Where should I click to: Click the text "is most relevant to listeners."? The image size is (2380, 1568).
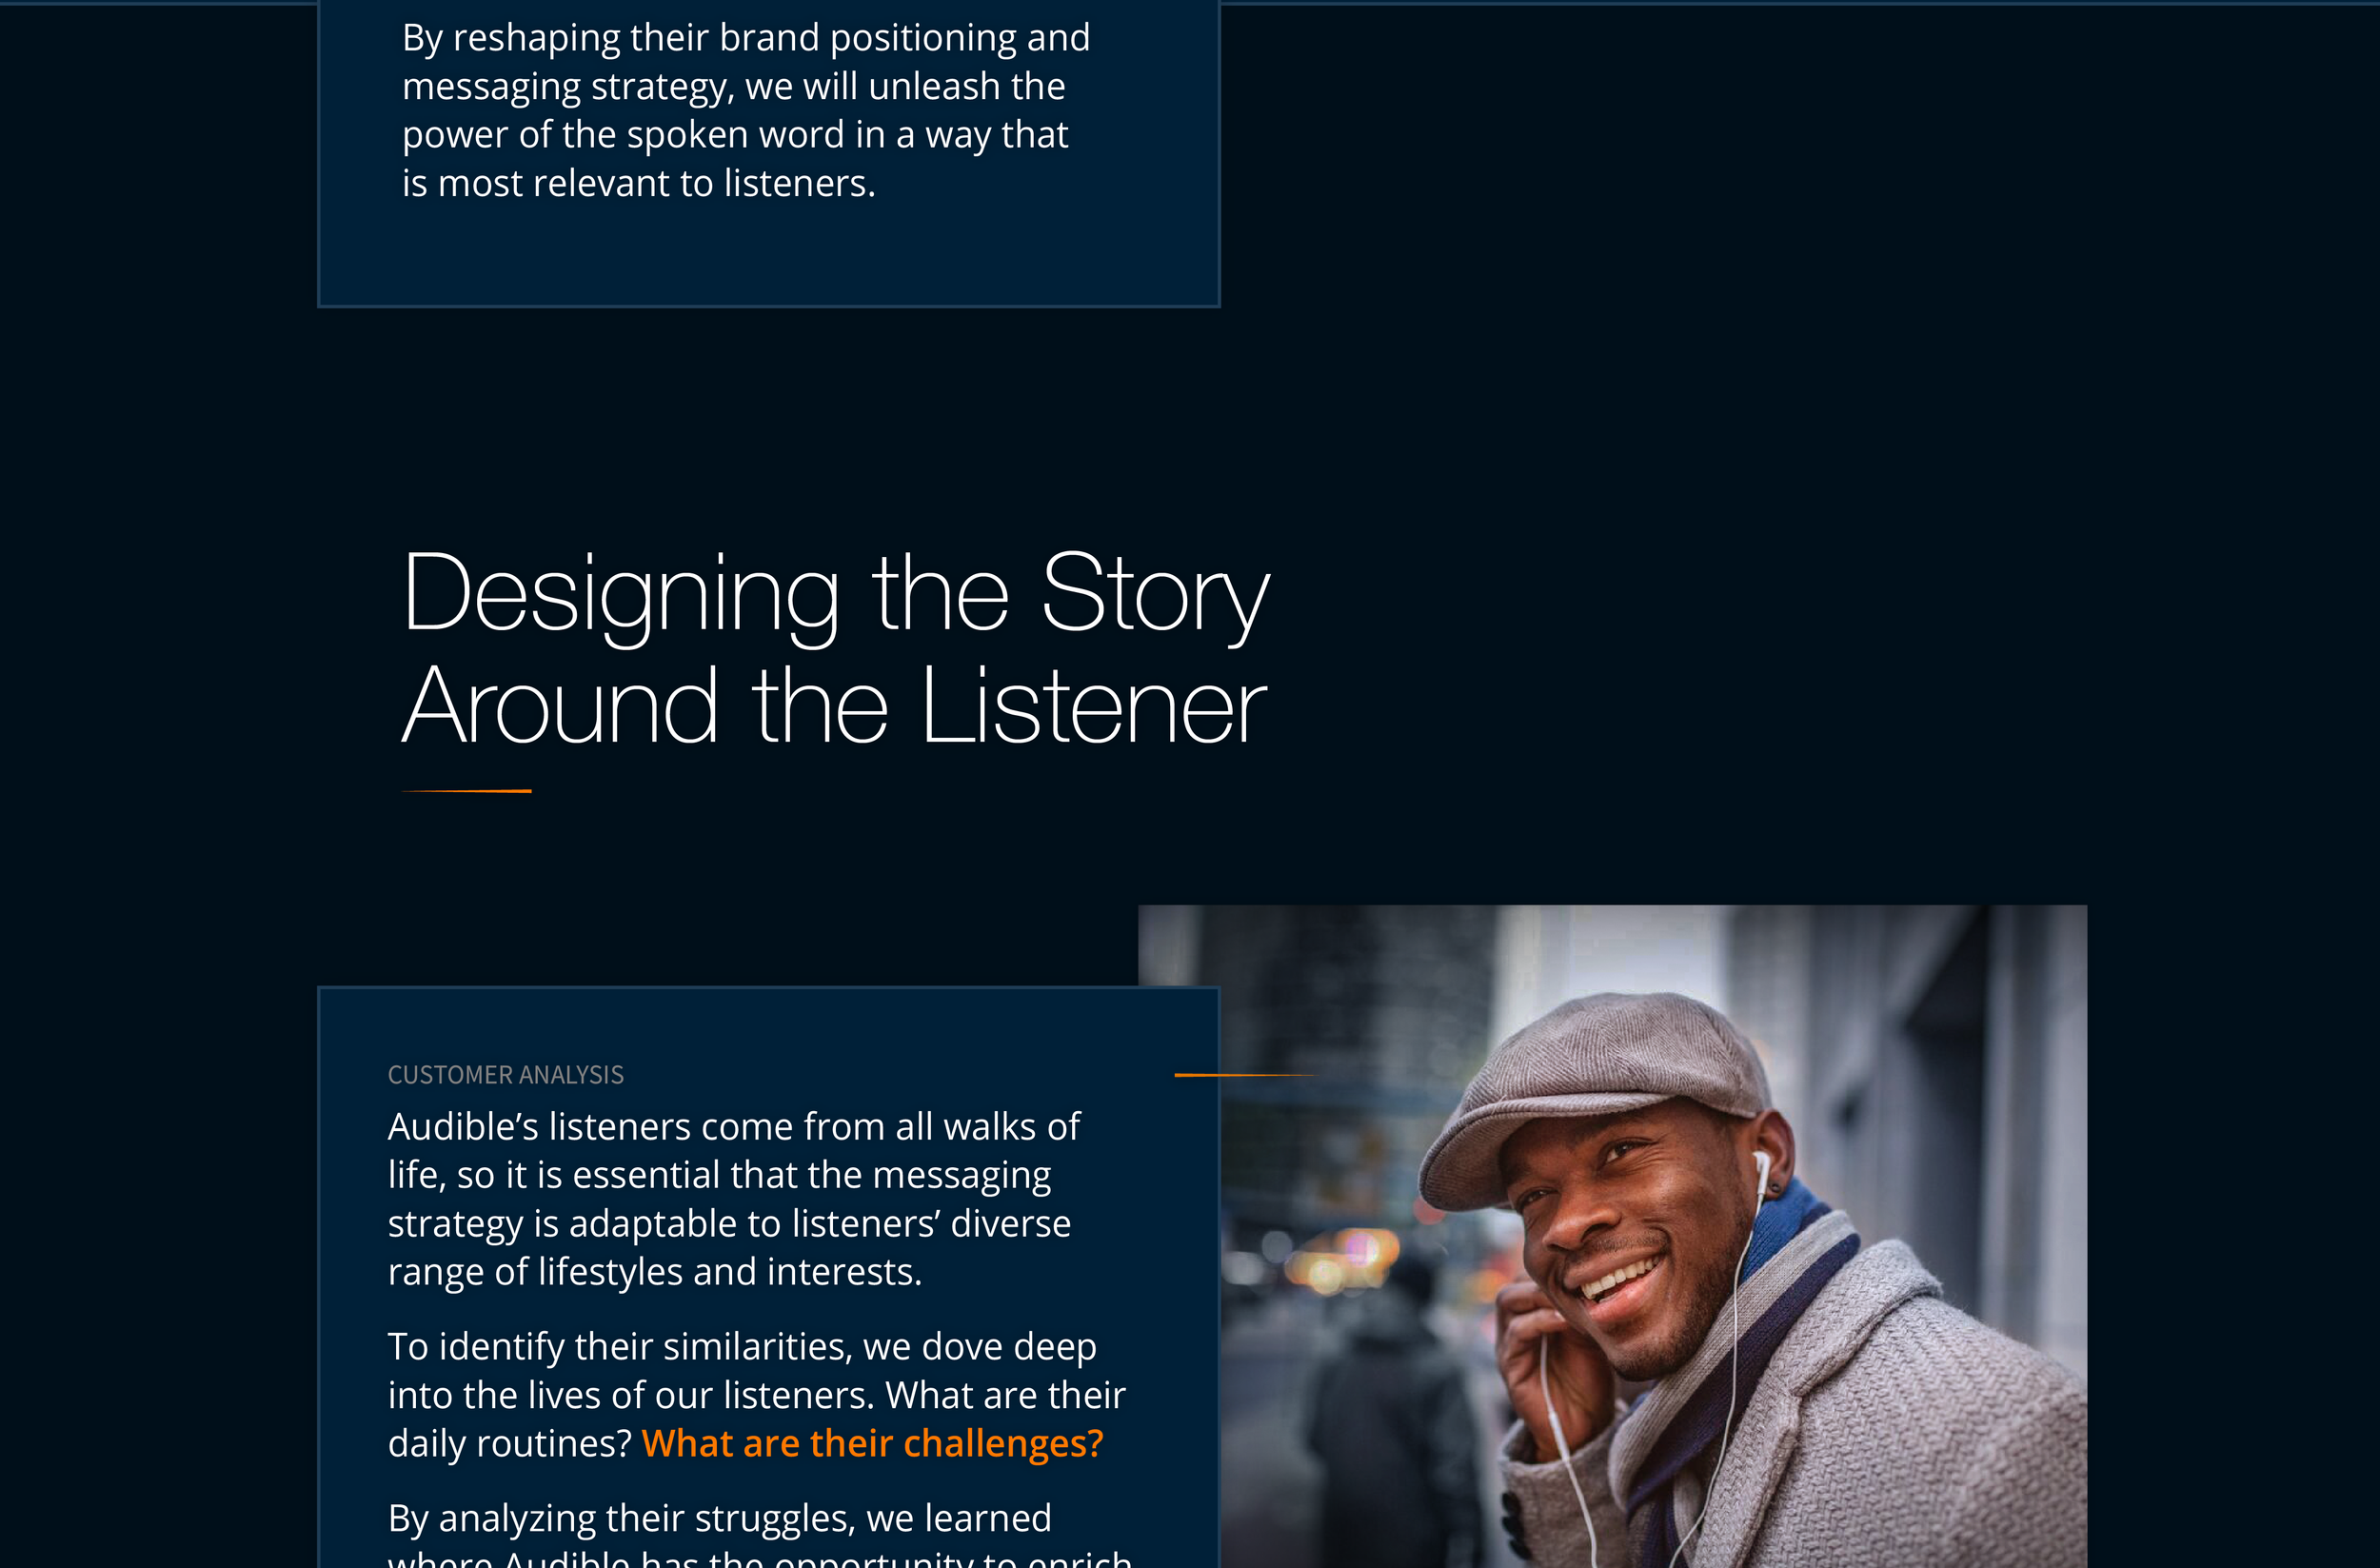(639, 184)
